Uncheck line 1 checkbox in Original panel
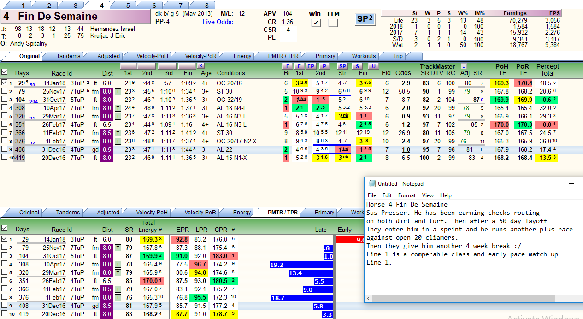The height and width of the screenshot is (319, 583). (4, 83)
